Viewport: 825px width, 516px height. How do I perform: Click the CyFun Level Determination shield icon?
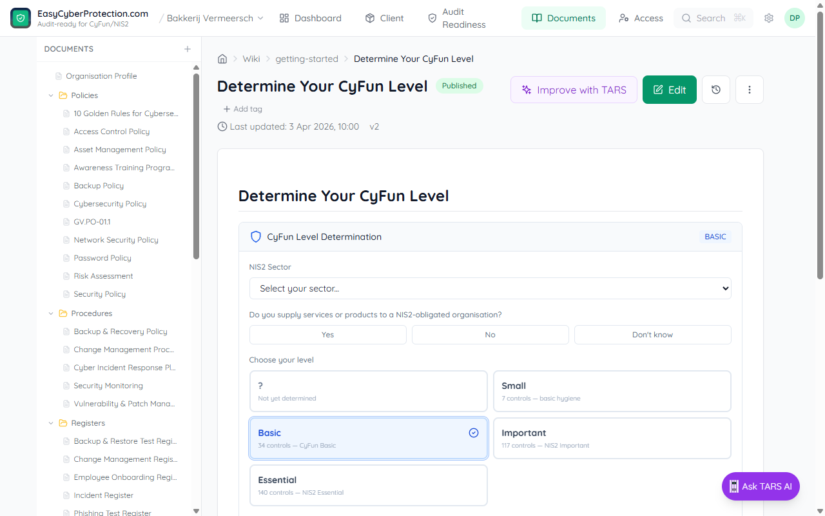[x=256, y=237]
